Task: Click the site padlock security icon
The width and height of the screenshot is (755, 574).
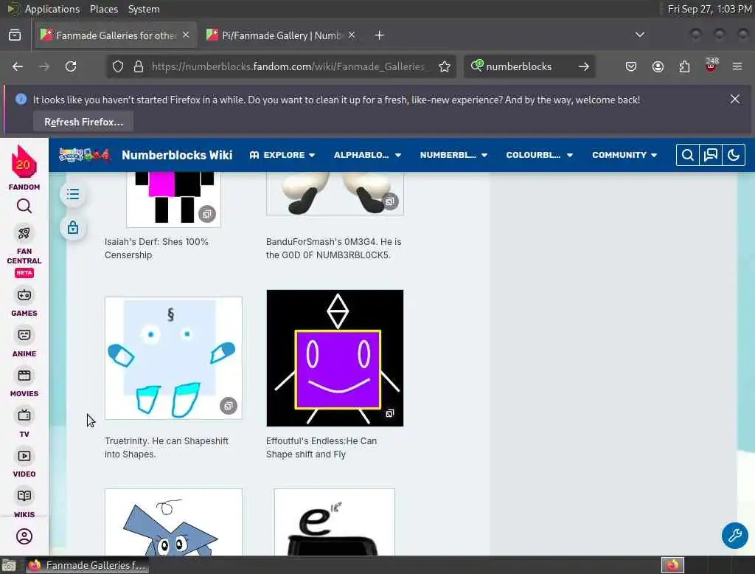Action: coord(139,66)
